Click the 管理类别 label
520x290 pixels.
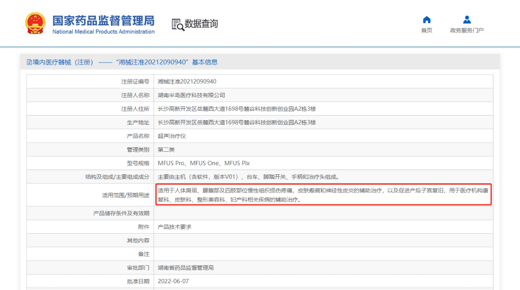(x=138, y=150)
